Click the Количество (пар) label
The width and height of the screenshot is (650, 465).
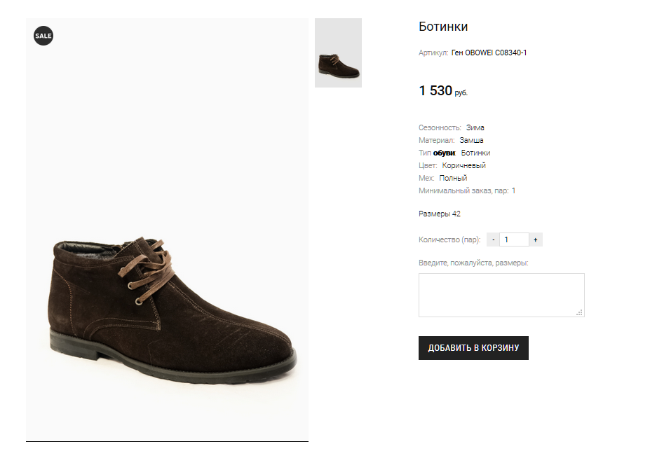click(x=449, y=240)
